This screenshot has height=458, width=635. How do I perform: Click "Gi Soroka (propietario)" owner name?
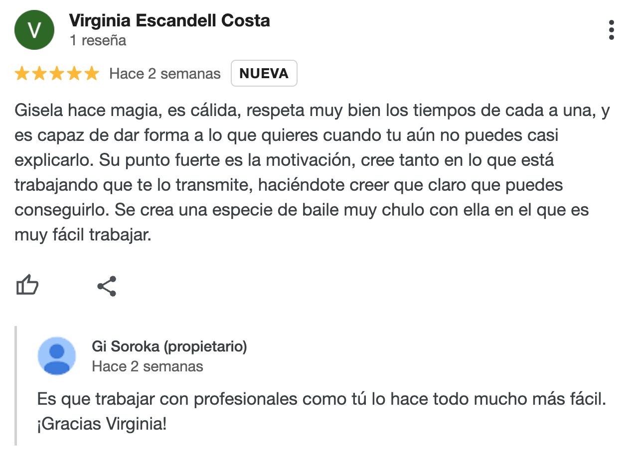coord(169,346)
